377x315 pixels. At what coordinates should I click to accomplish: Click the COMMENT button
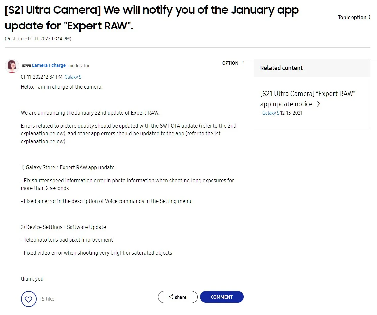pyautogui.click(x=221, y=297)
